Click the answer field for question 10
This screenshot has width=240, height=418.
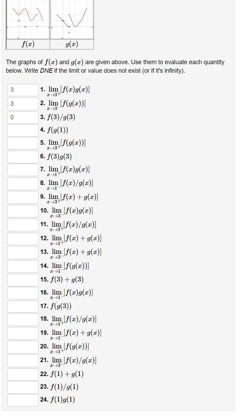pos(22,211)
